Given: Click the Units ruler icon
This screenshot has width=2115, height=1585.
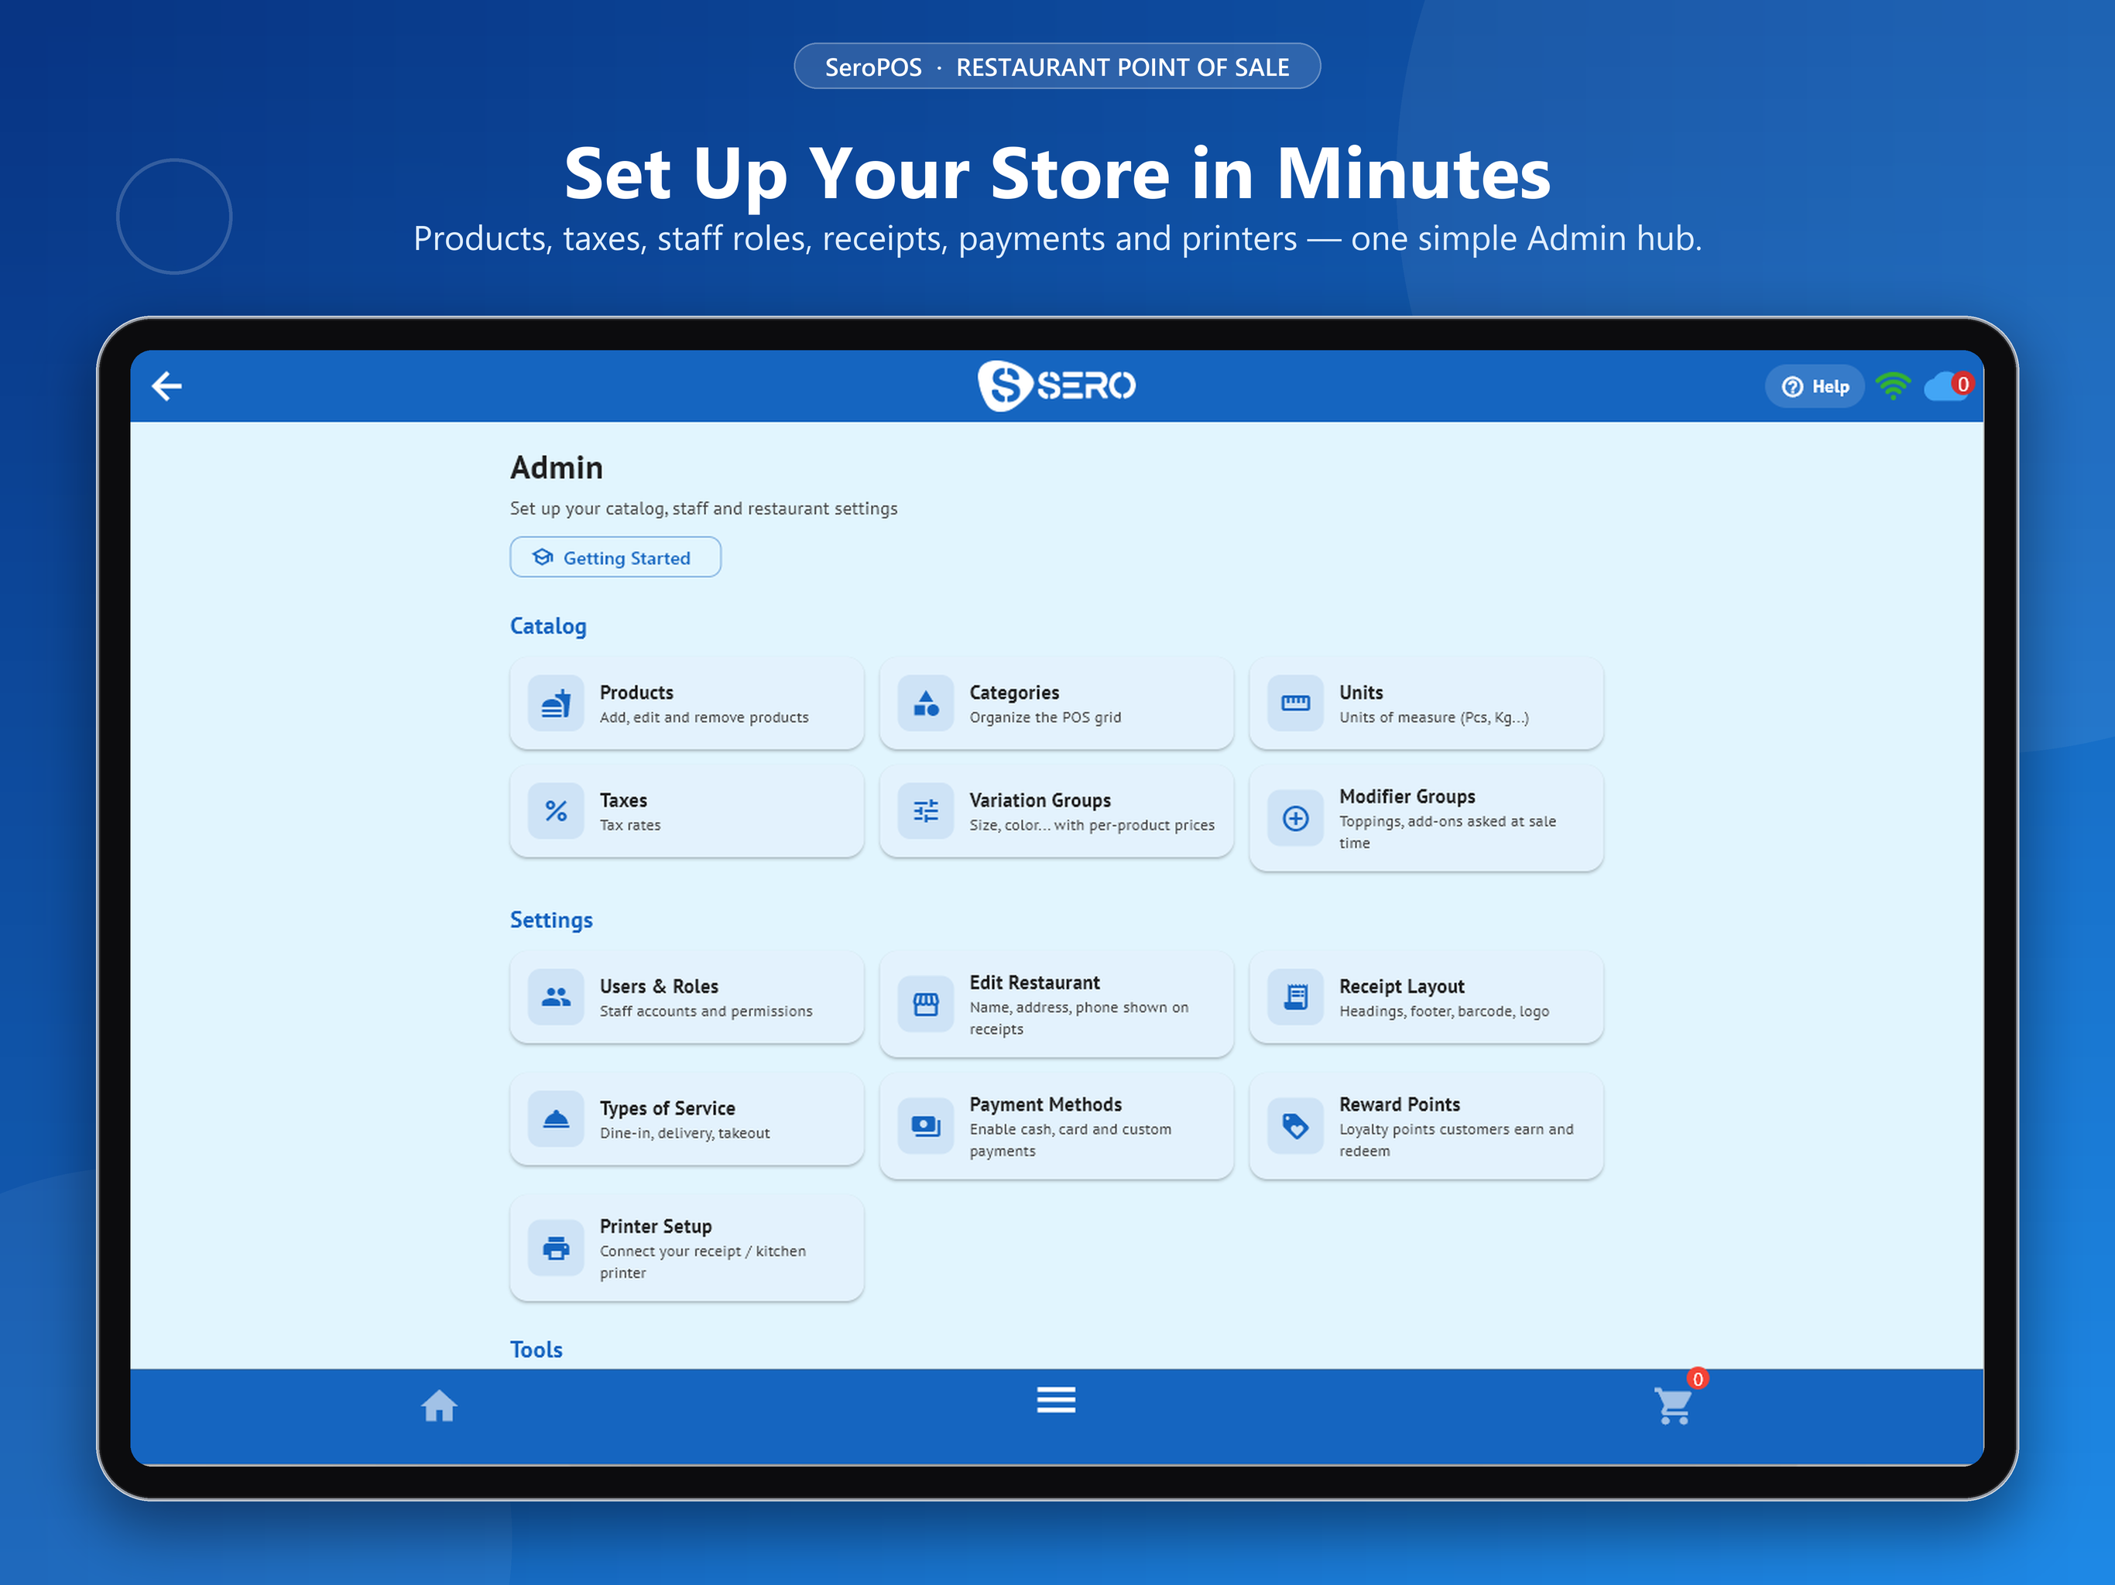Looking at the screenshot, I should 1296,703.
